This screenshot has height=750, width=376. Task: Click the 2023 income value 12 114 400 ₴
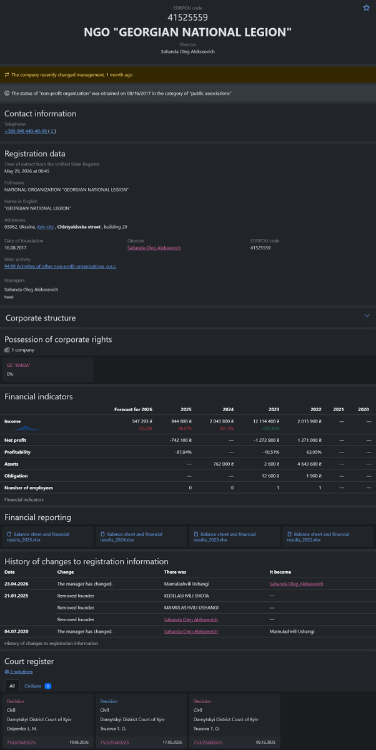click(x=265, y=421)
